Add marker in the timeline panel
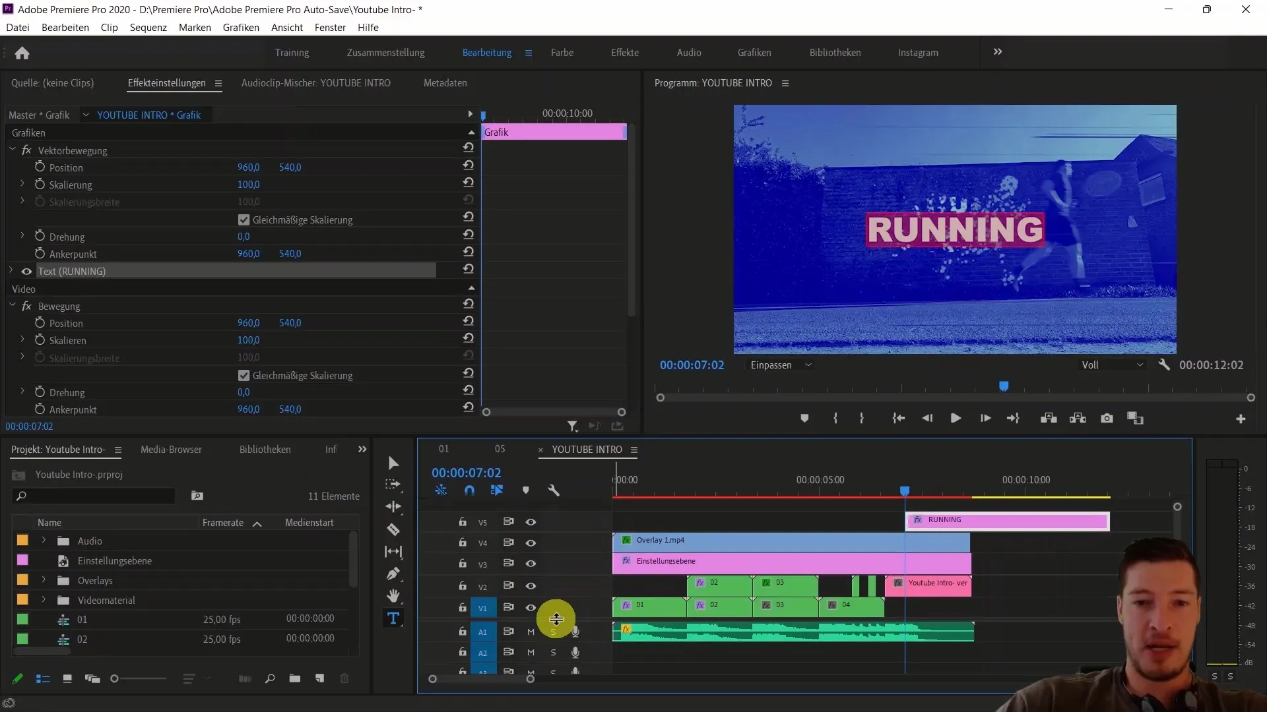 526,490
